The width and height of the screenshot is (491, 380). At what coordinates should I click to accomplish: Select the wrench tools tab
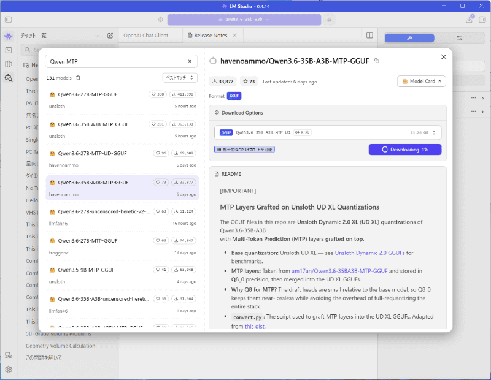click(x=409, y=38)
